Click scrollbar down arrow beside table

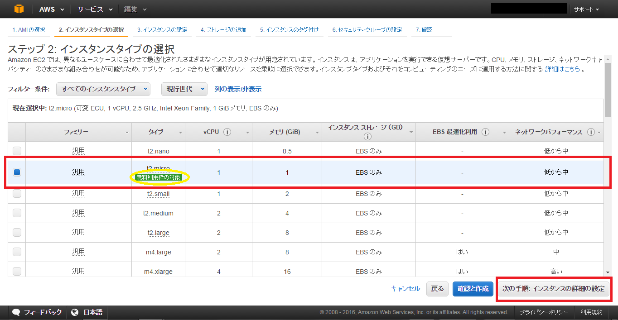608,272
